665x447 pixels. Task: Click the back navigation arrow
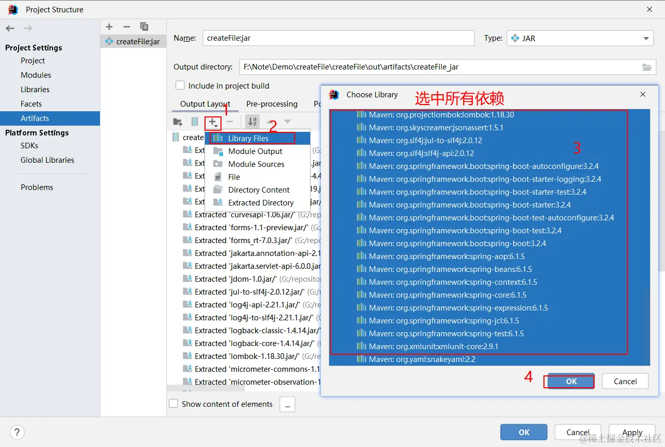pyautogui.click(x=10, y=28)
